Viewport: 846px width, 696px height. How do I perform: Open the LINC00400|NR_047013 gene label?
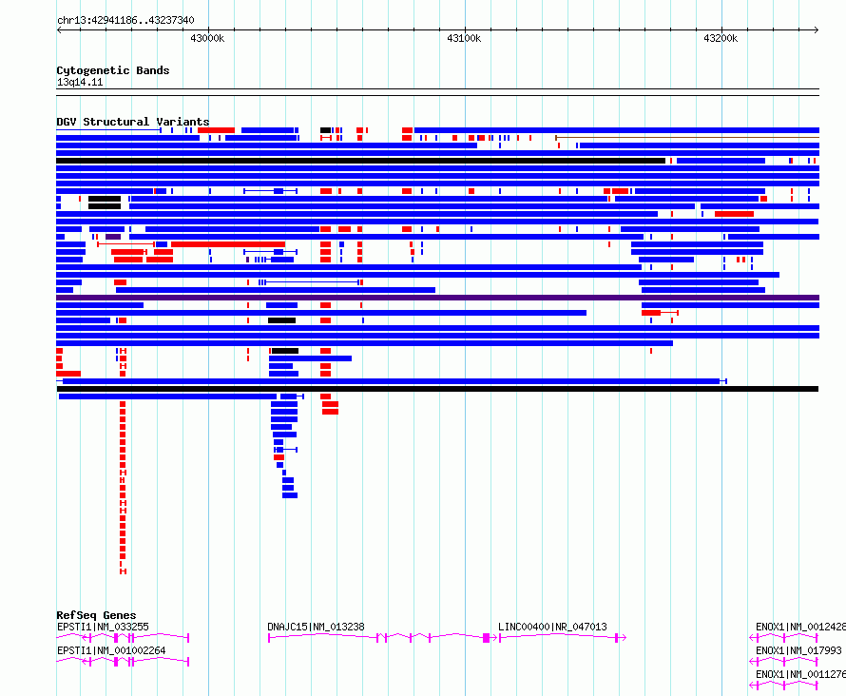(x=552, y=627)
